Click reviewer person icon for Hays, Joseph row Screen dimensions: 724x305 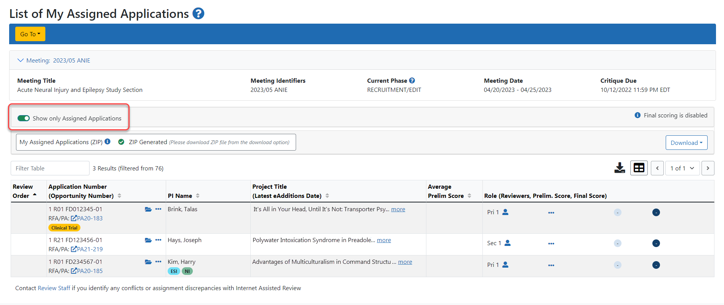(x=507, y=243)
